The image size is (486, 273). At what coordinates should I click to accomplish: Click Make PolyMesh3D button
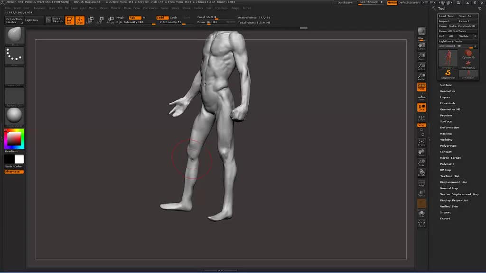463,27
